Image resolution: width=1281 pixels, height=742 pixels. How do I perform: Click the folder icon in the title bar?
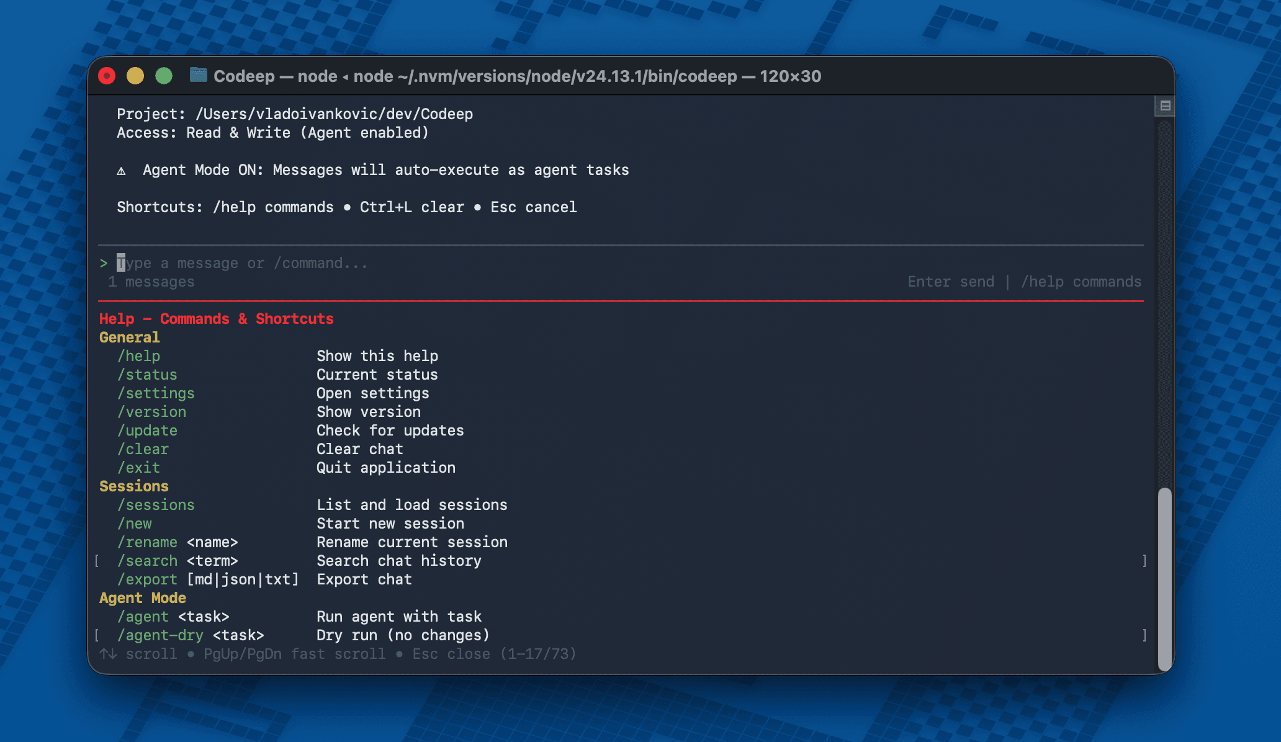(x=198, y=76)
